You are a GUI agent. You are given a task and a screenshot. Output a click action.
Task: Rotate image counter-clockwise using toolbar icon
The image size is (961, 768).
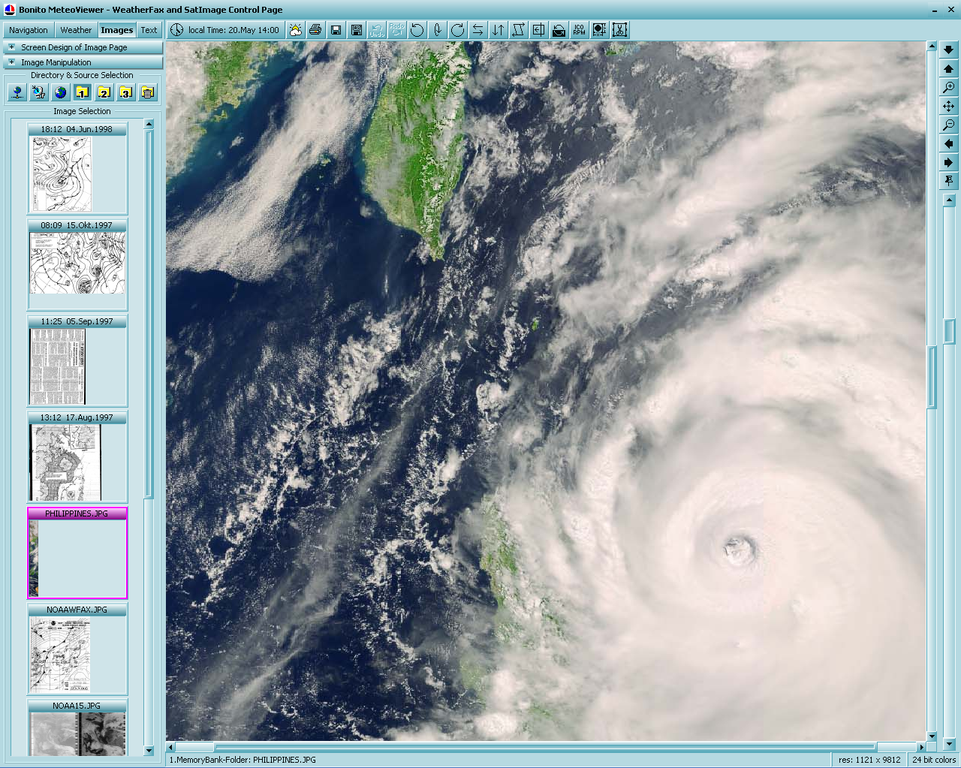417,30
